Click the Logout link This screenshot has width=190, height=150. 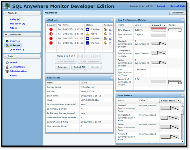tap(161, 6)
